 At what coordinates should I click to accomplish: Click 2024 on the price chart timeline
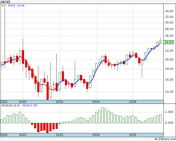pyautogui.click(x=96, y=102)
